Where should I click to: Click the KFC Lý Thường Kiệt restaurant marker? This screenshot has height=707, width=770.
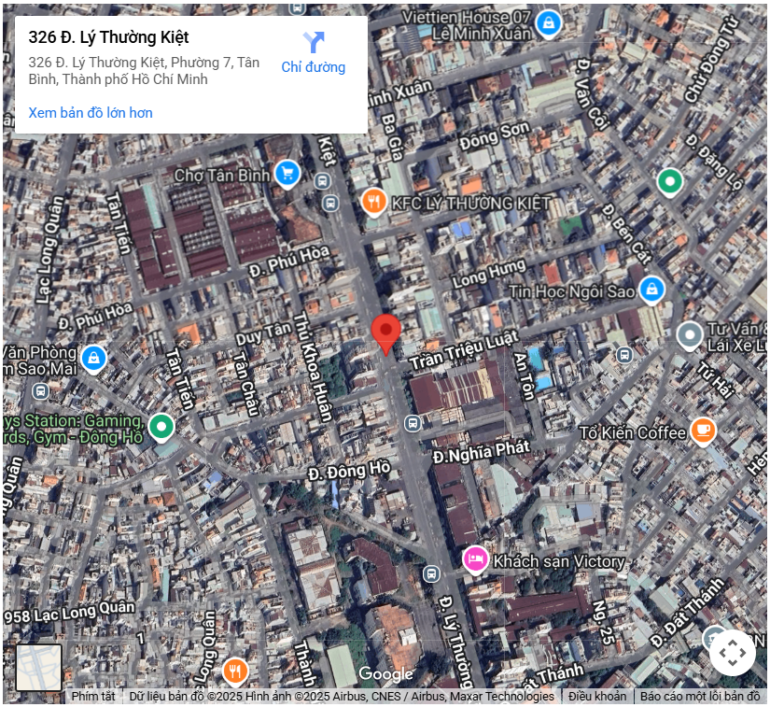373,203
